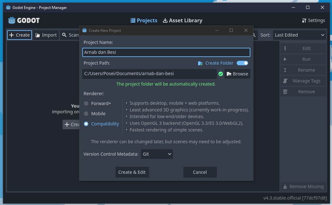
Task: Click the Scan button
Action: point(70,35)
